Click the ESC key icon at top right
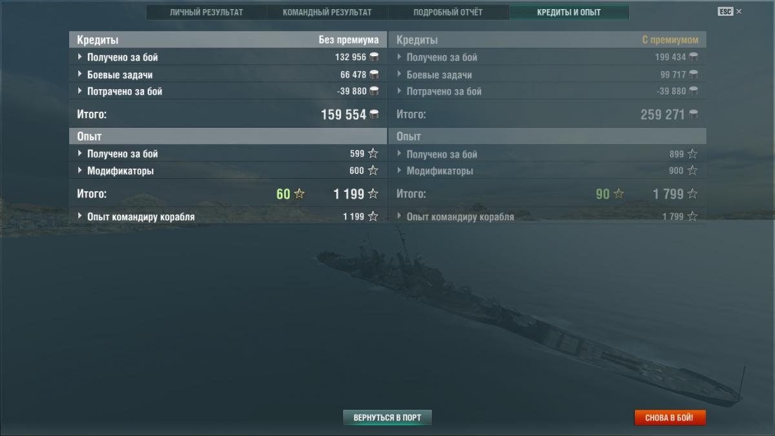The image size is (775, 436). pyautogui.click(x=725, y=12)
